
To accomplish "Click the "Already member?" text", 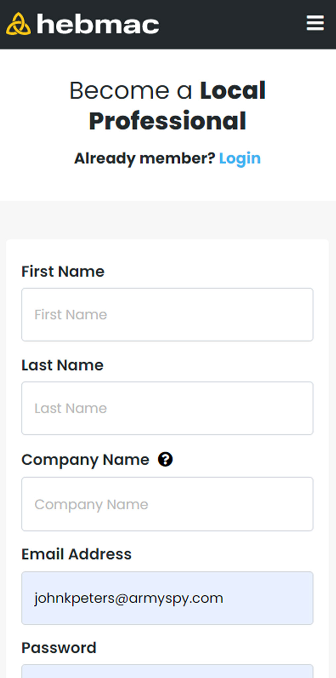I will click(145, 158).
